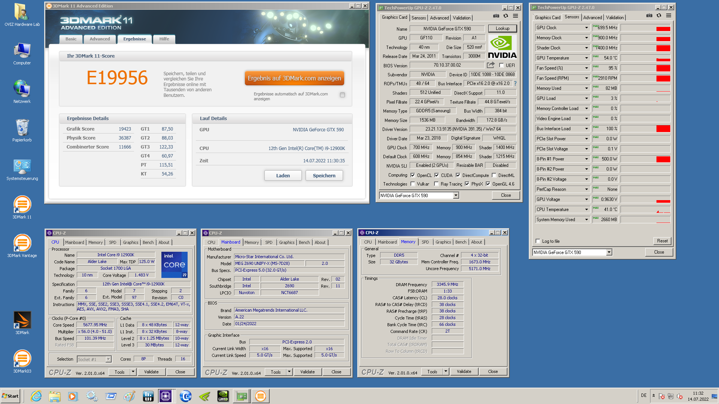Image resolution: width=719 pixels, height=404 pixels.
Task: Open Tools dropdown arrow in CPU-Z CPU window
Action: click(133, 372)
